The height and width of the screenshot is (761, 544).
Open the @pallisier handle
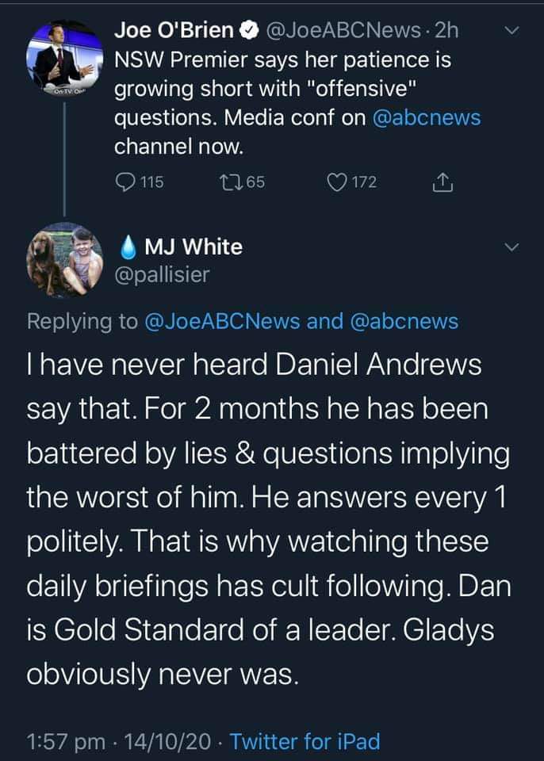(162, 273)
